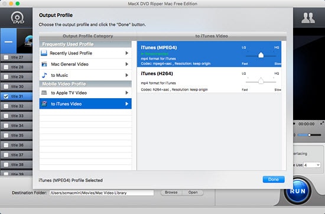This screenshot has width=325, height=214.
Task: Select to Apple TV Video category
Action: point(86,93)
